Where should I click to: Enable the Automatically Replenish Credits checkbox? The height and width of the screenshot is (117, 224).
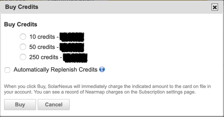pos(7,70)
